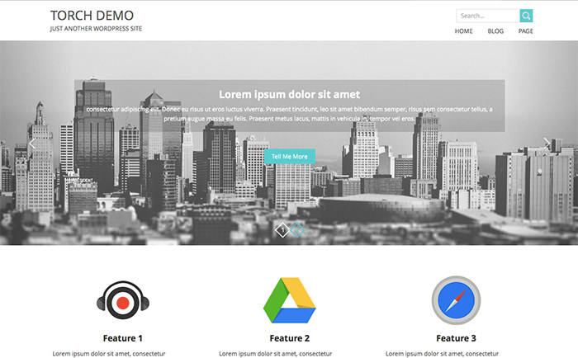
Task: Click the Feature 2 heading
Action: 290,338
